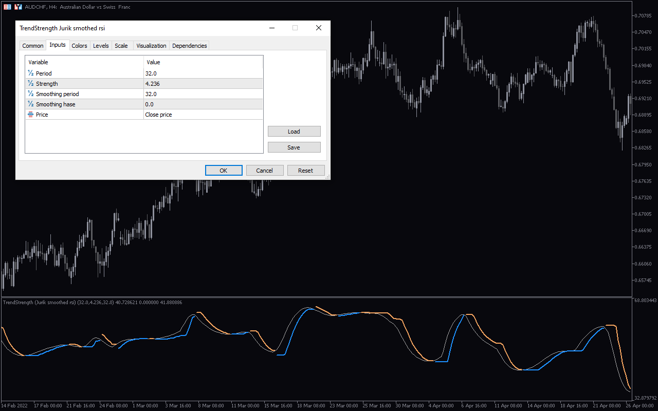Click the Reset button
658x411 pixels.
pyautogui.click(x=306, y=171)
